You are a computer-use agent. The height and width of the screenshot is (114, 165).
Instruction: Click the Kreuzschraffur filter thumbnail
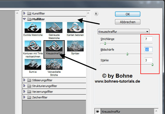tap(54, 46)
